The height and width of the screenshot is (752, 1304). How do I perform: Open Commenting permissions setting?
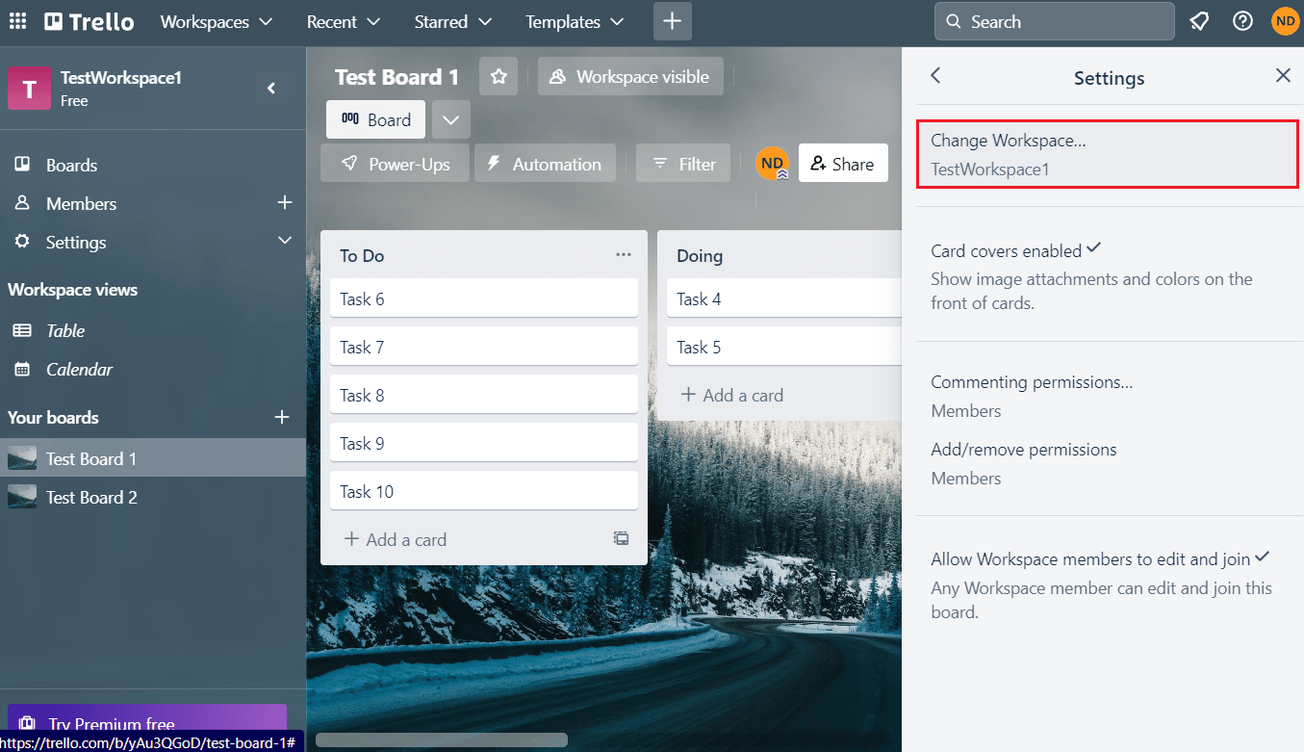[1109, 396]
